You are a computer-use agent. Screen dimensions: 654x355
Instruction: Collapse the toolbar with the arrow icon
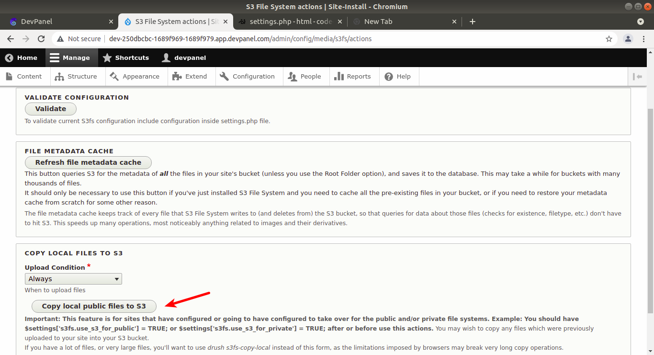click(x=637, y=76)
